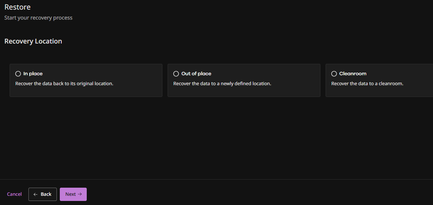
Task: Click the left arrow icon in Back button
Action: [35, 194]
